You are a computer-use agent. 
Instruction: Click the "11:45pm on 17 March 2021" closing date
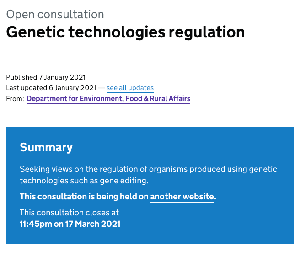click(70, 224)
